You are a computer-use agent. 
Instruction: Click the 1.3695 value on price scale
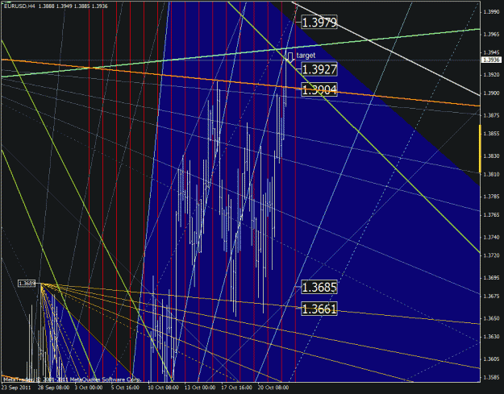pyautogui.click(x=491, y=278)
